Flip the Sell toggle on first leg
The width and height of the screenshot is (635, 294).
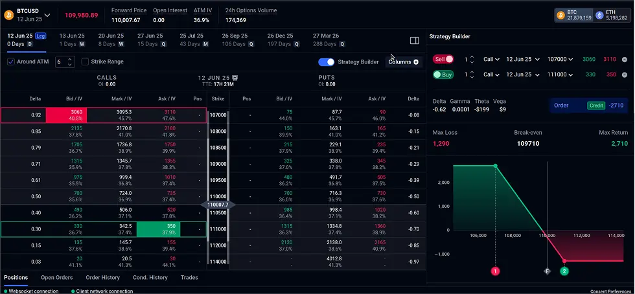click(x=443, y=59)
